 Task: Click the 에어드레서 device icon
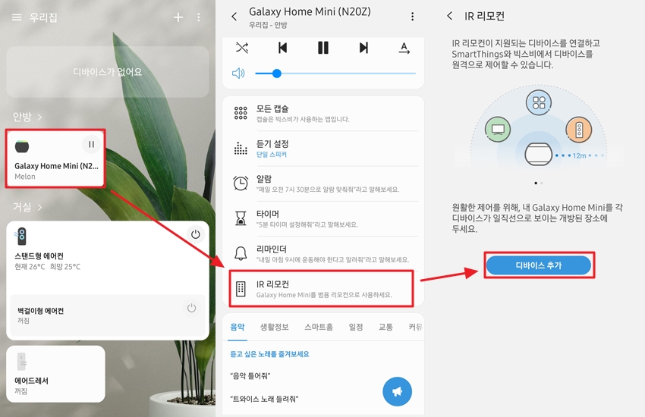22,362
